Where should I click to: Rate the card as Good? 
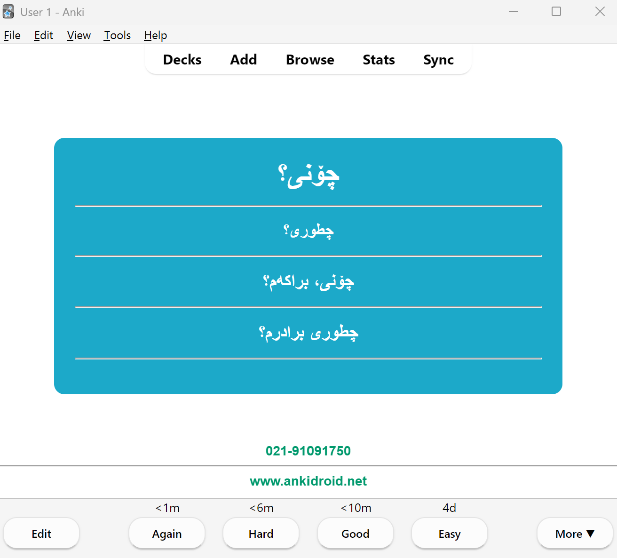point(356,534)
